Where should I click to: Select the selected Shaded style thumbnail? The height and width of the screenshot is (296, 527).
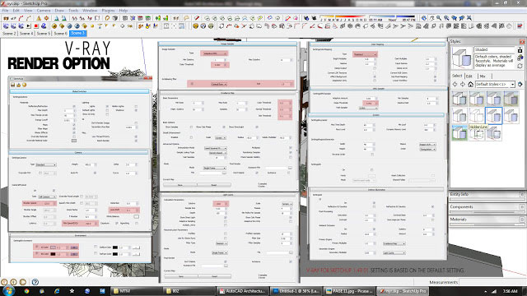[x=494, y=116]
